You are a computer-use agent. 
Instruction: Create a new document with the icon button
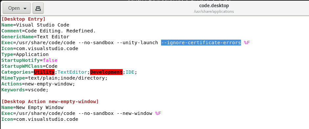(x=38, y=8)
